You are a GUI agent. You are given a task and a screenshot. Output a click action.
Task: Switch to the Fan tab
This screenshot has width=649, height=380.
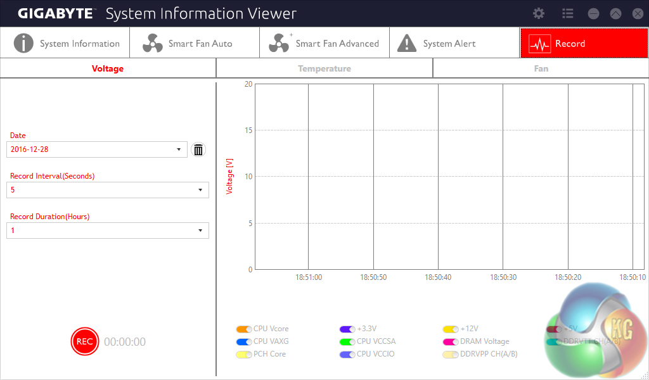pos(541,68)
